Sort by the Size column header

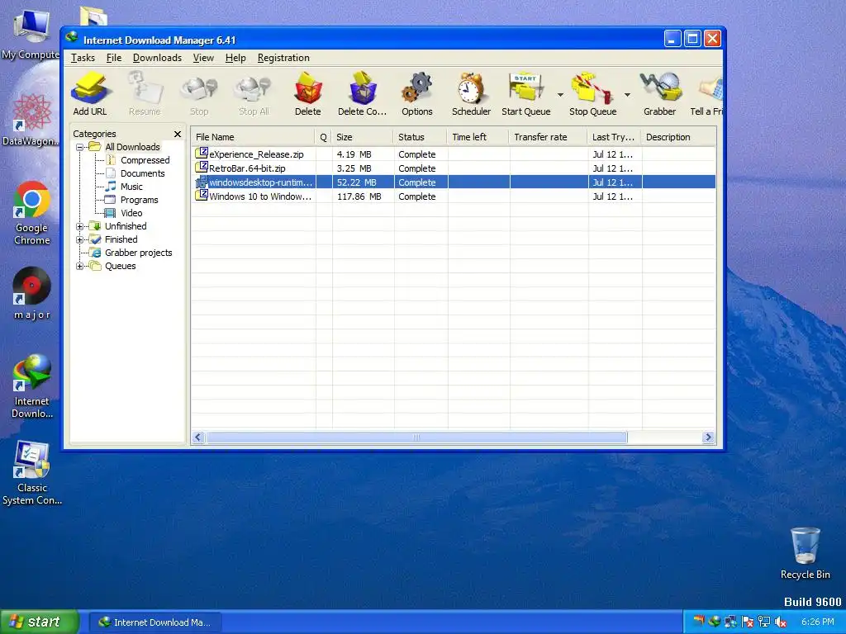point(362,137)
